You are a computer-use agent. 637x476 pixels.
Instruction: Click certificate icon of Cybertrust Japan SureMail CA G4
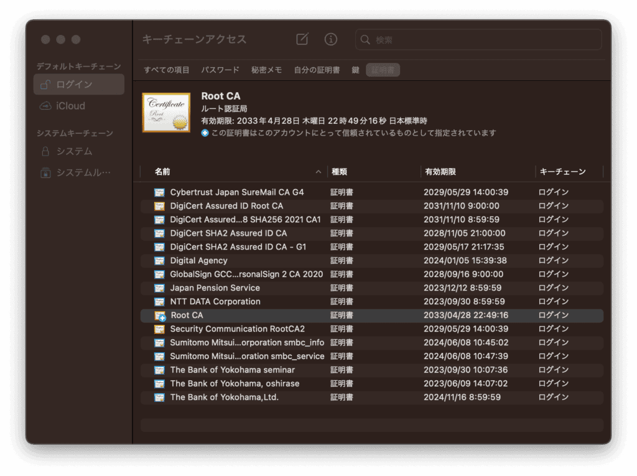click(159, 192)
